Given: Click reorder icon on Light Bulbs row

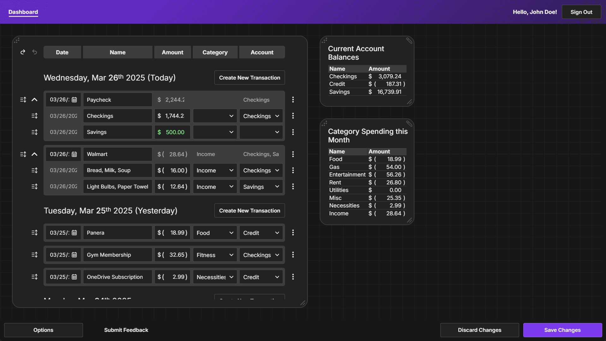Looking at the screenshot, I should (x=34, y=187).
